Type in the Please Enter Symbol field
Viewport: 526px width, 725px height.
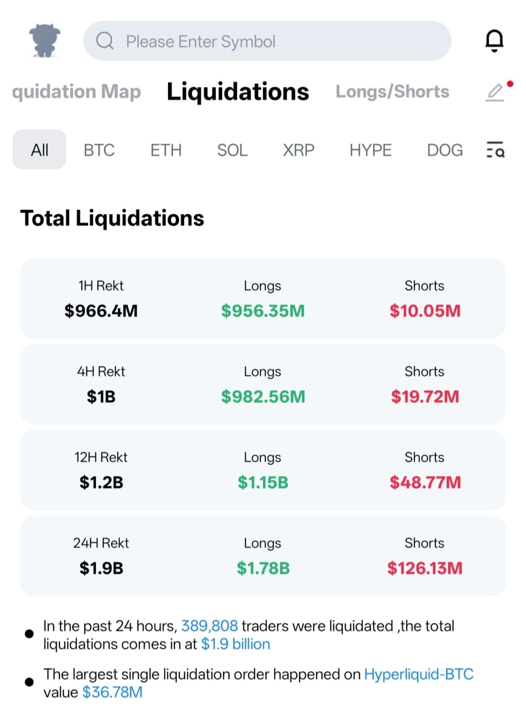tap(275, 41)
